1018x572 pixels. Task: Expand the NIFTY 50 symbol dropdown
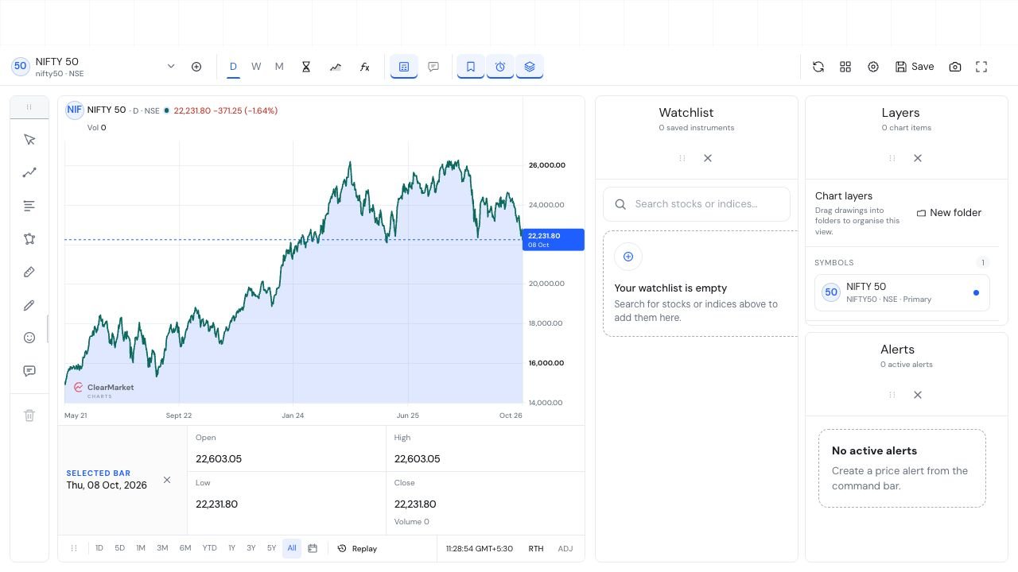[170, 67]
